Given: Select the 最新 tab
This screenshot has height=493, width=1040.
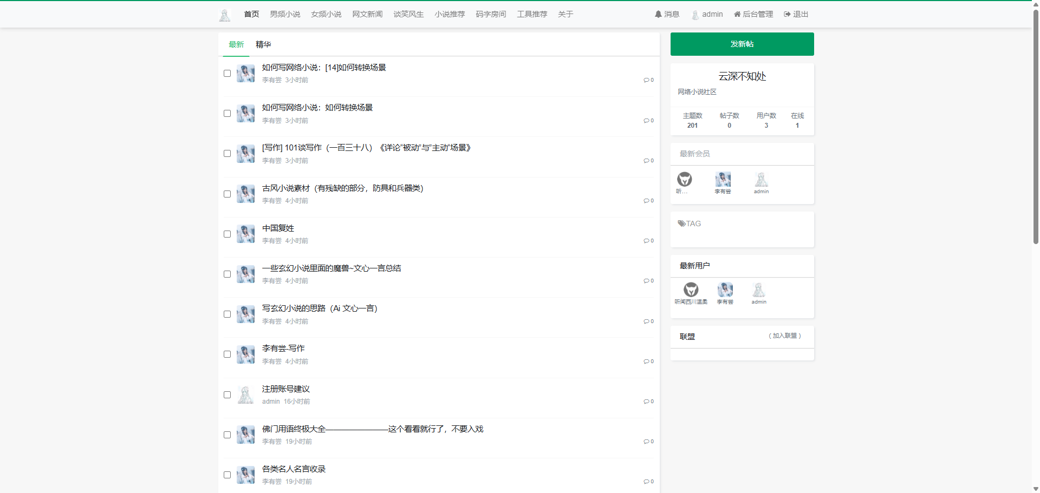Looking at the screenshot, I should (x=236, y=44).
